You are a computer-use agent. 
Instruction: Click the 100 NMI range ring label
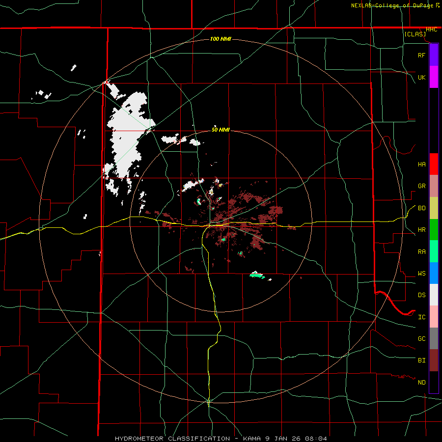coord(221,39)
